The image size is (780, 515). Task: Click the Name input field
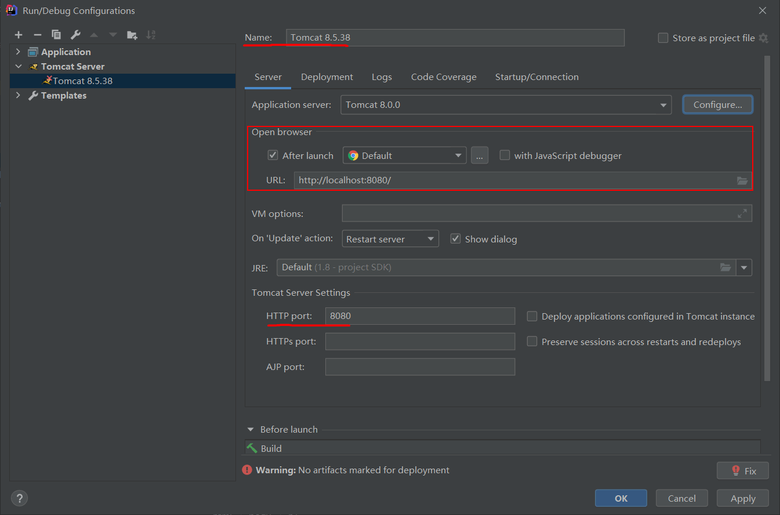point(455,38)
